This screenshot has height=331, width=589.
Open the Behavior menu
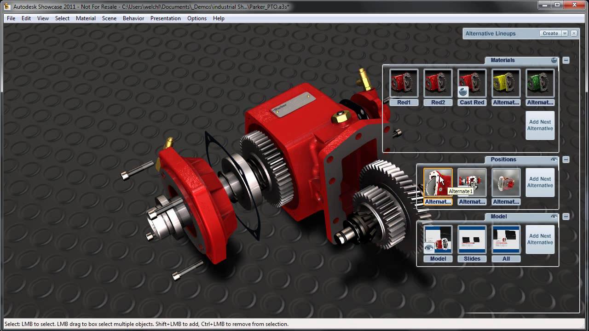coord(133,18)
